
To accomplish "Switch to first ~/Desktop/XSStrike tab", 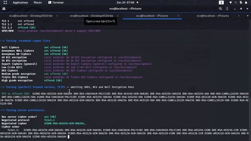I will click(31, 16).
